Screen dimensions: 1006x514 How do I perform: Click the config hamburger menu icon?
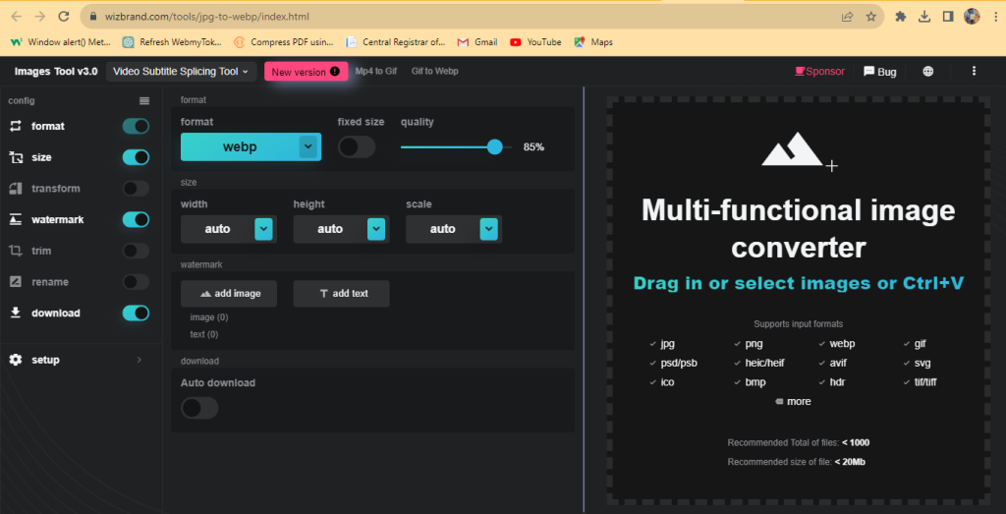[144, 101]
